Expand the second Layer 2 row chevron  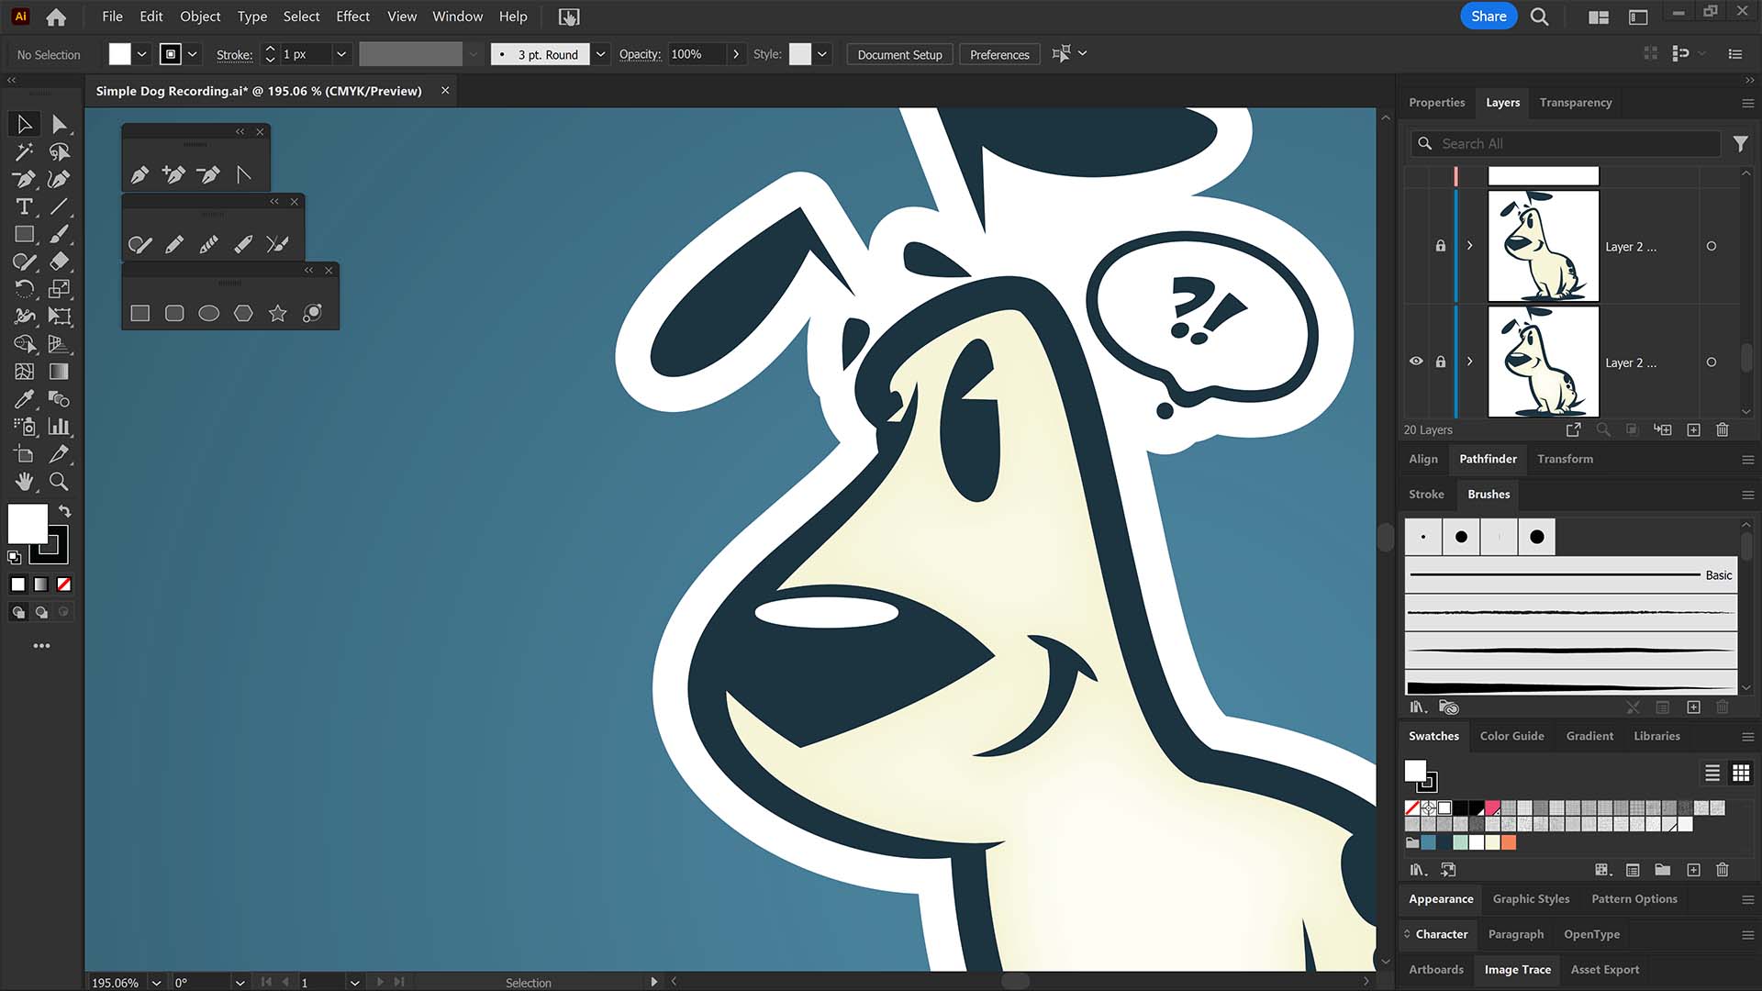[x=1469, y=362]
